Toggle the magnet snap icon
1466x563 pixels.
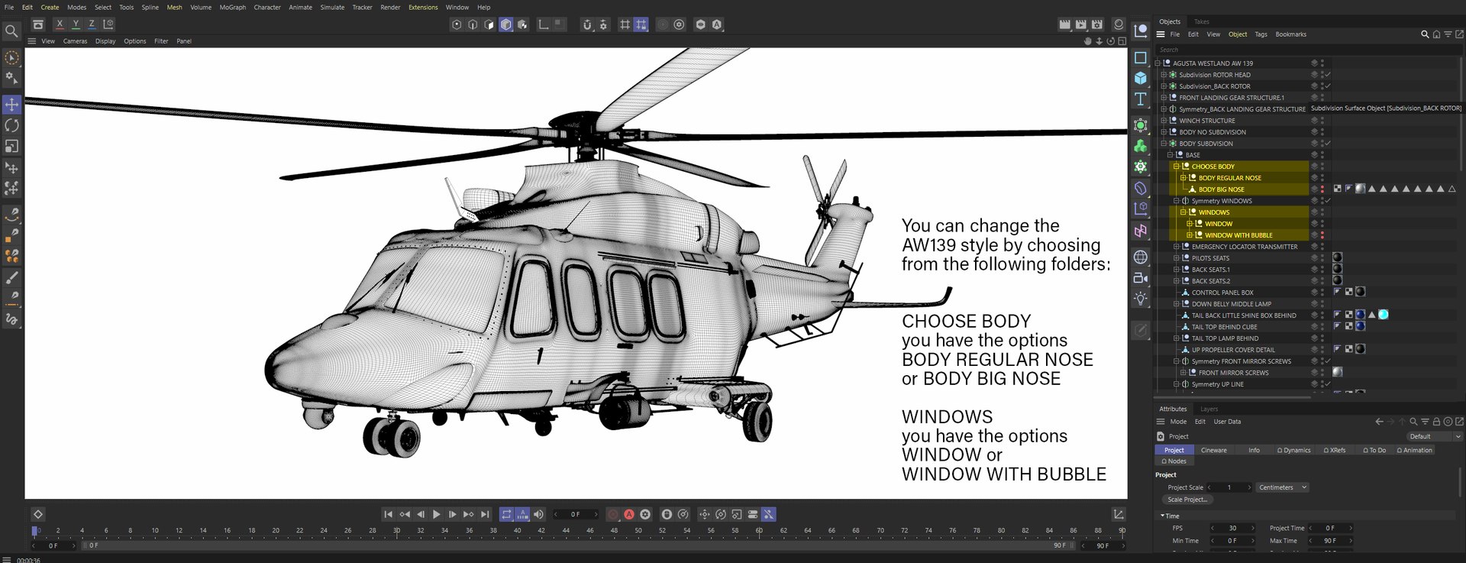click(x=587, y=24)
